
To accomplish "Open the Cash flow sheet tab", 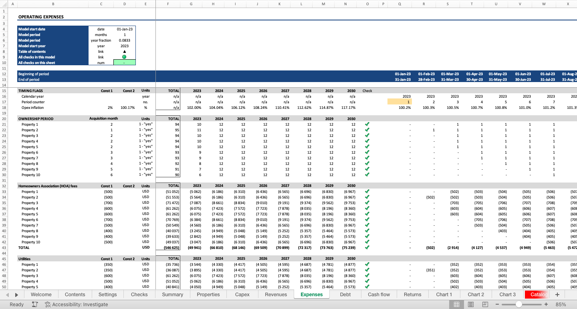I will [x=379, y=295].
